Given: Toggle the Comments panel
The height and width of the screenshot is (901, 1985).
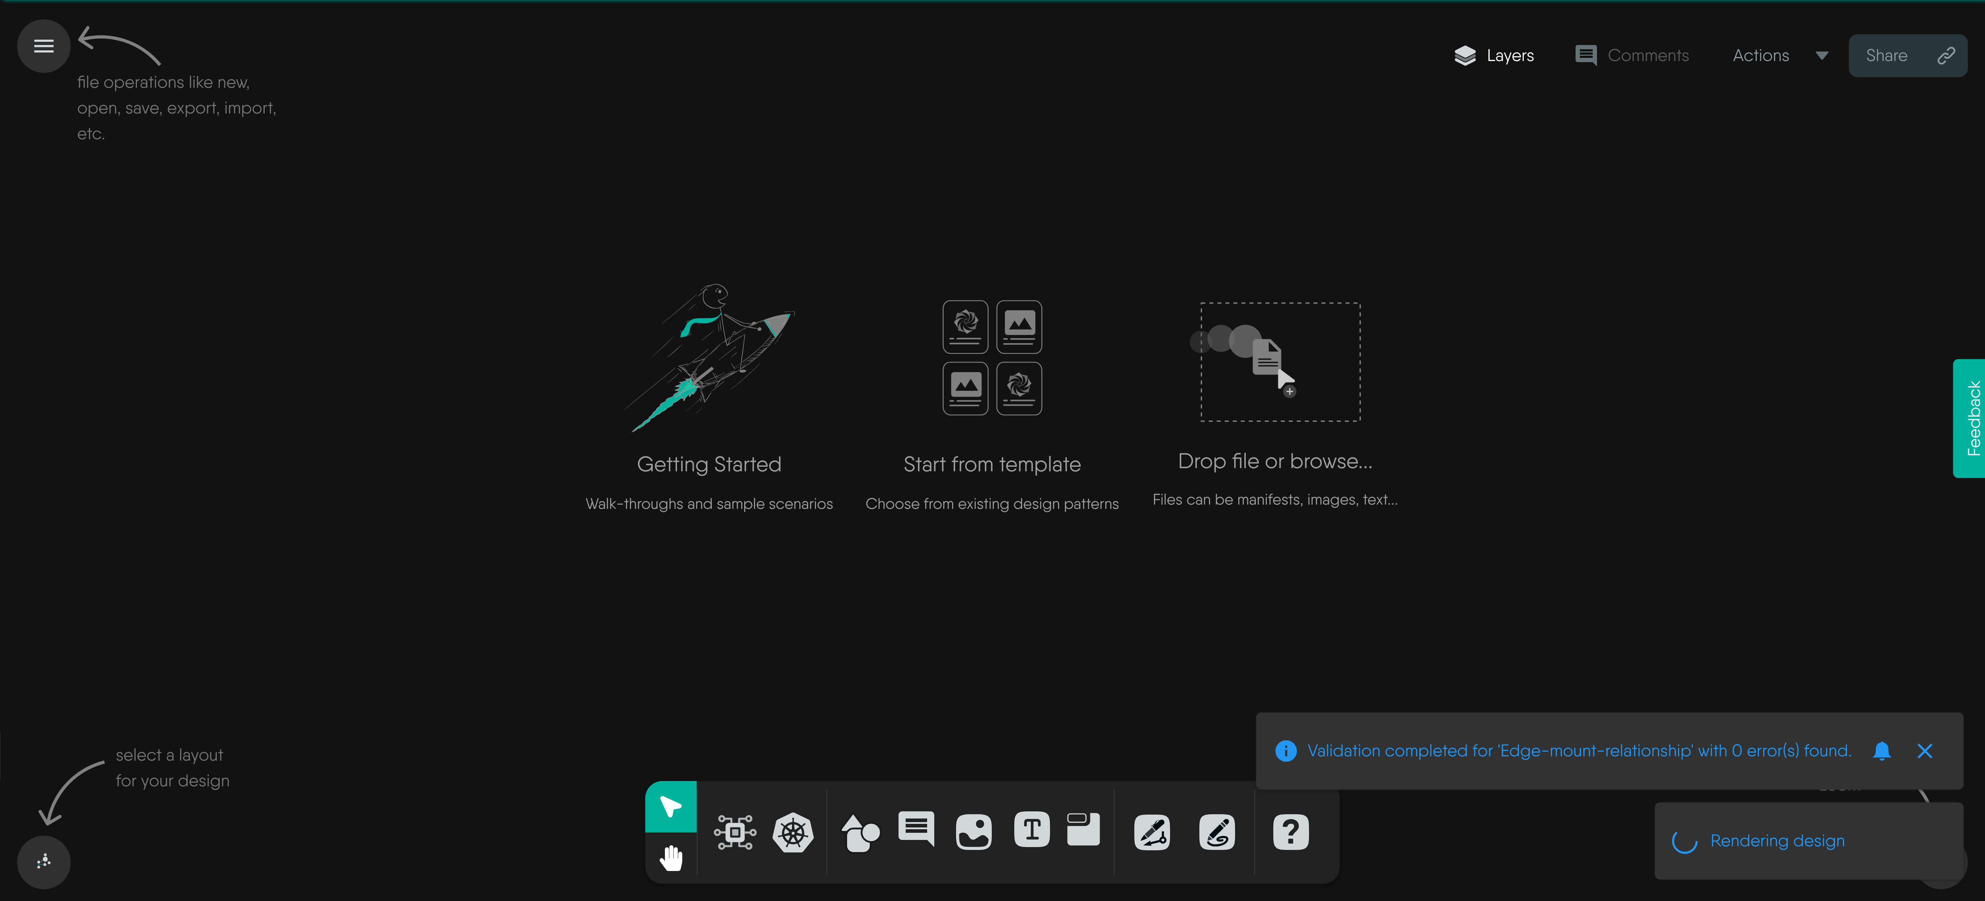Looking at the screenshot, I should (x=1632, y=55).
